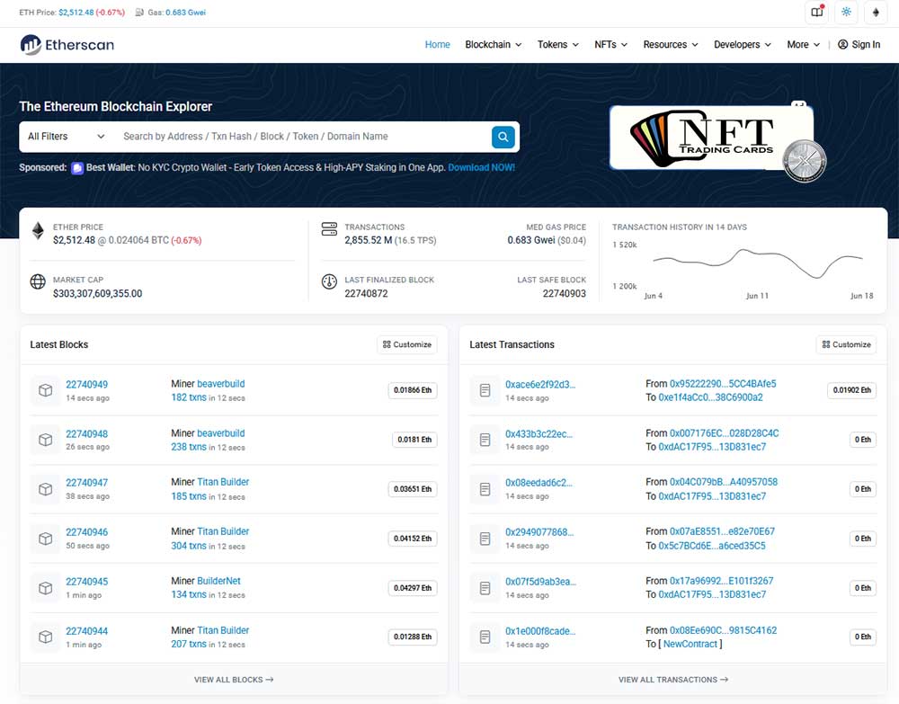Click transaction icon beside 0xace6e2f92d3

point(485,390)
